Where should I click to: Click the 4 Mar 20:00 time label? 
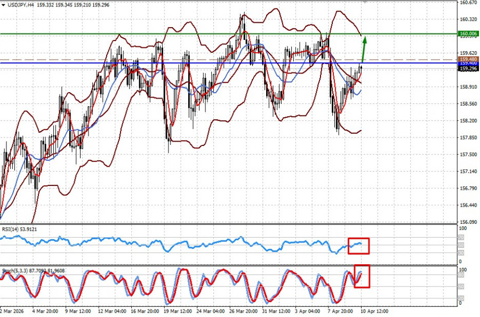[x=45, y=311]
